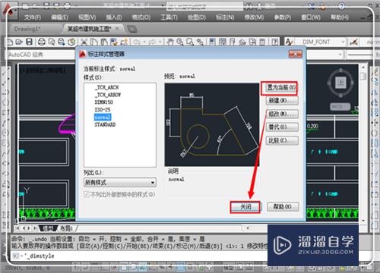Select the Match Properties brush icon
Screen dimensions: 380x273
click(114, 42)
